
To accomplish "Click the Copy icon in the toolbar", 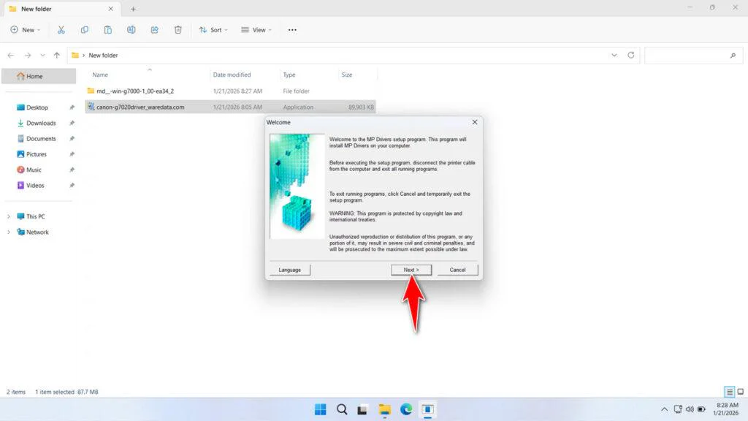I will (x=85, y=30).
